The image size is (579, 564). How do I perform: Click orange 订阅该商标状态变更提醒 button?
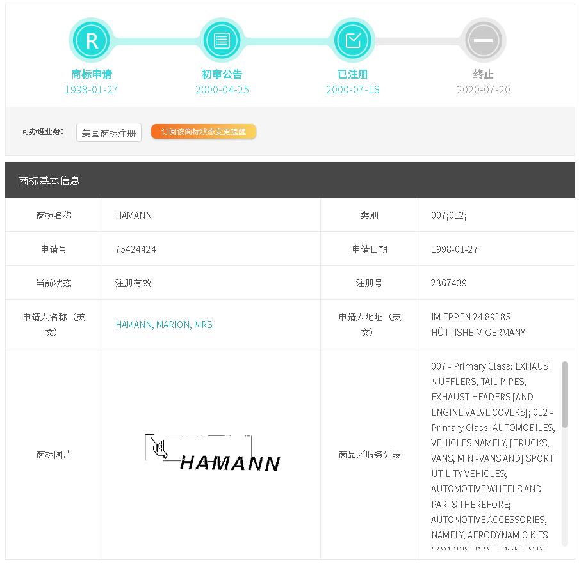point(203,132)
